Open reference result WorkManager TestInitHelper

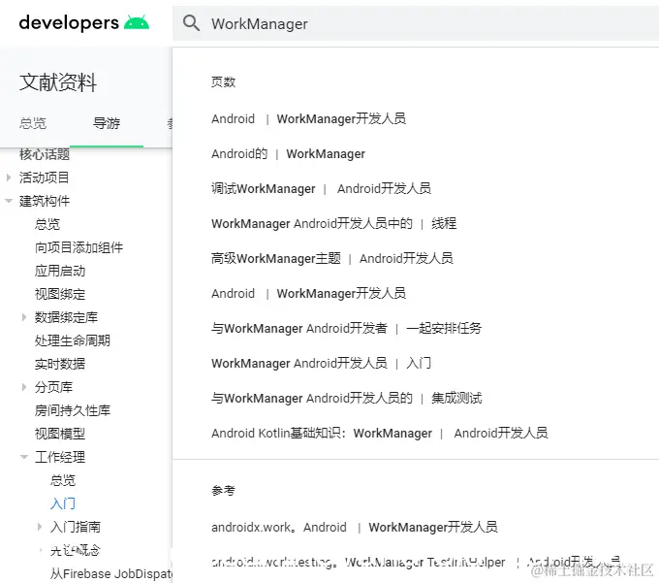[x=416, y=562]
